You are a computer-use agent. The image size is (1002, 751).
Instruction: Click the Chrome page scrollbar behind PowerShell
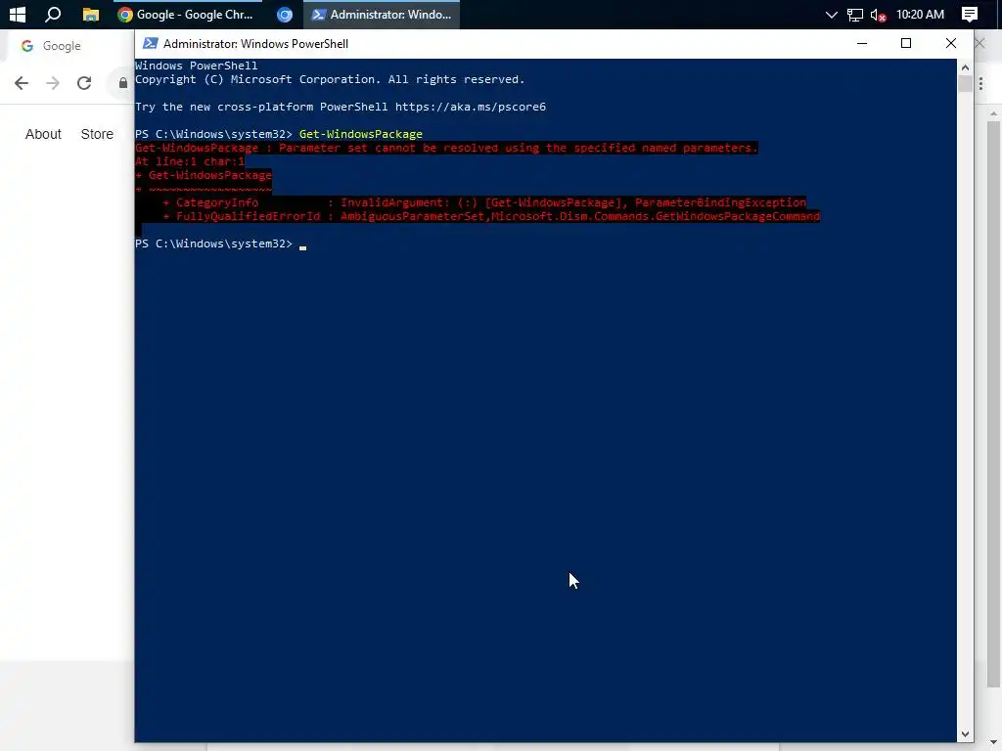[x=994, y=404]
